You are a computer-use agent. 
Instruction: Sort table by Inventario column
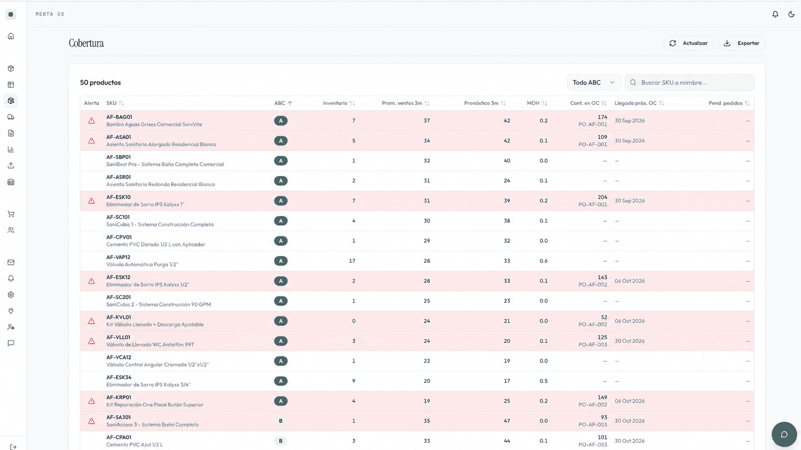(339, 103)
